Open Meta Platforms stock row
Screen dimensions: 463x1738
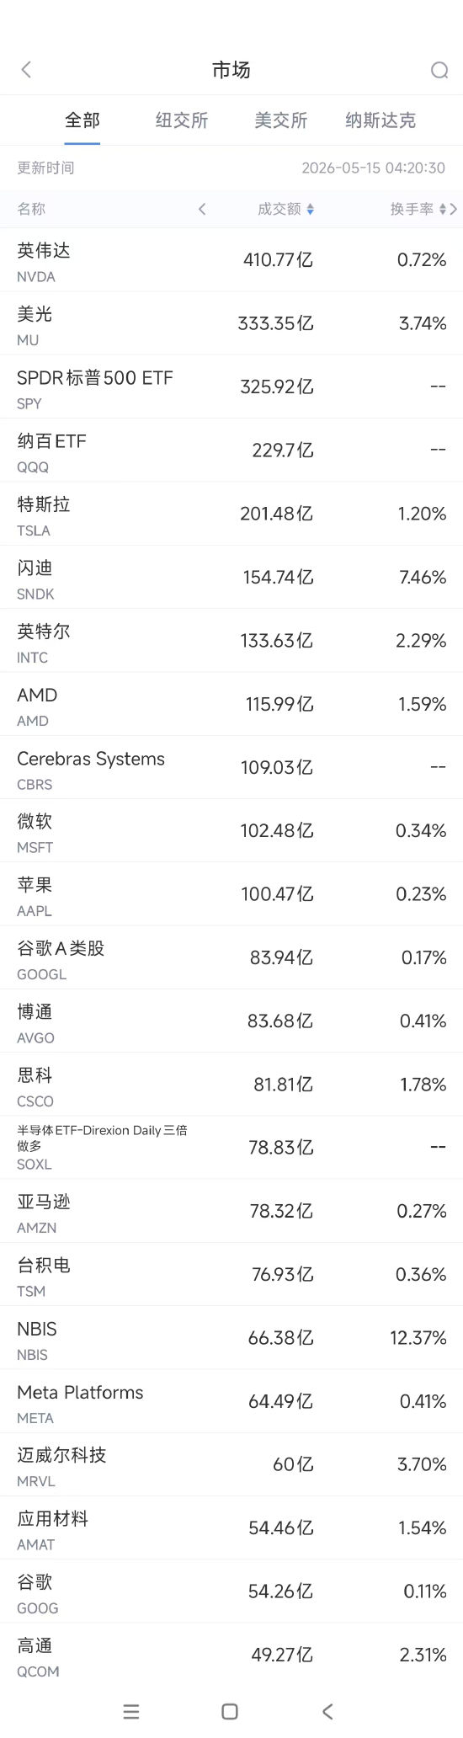231,1401
